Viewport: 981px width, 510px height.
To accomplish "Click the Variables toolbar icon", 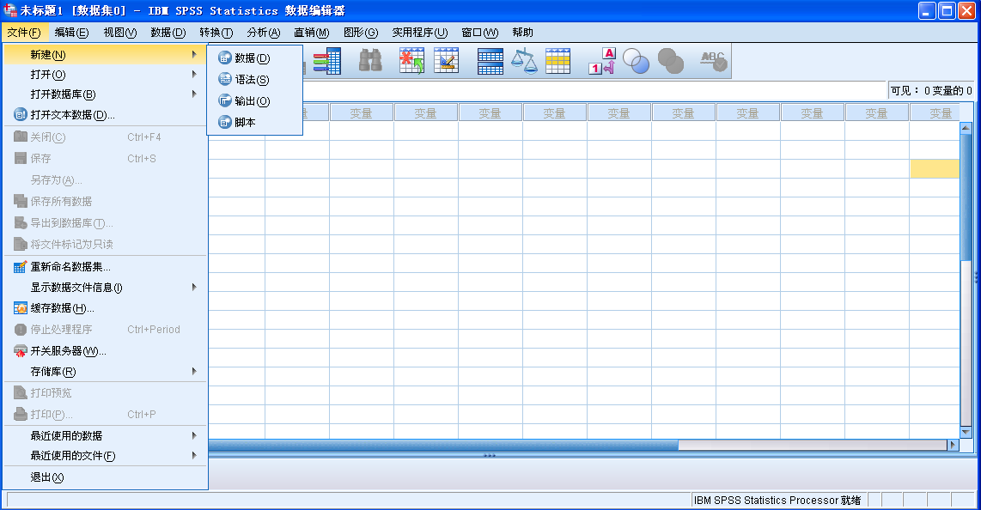I will (x=326, y=61).
